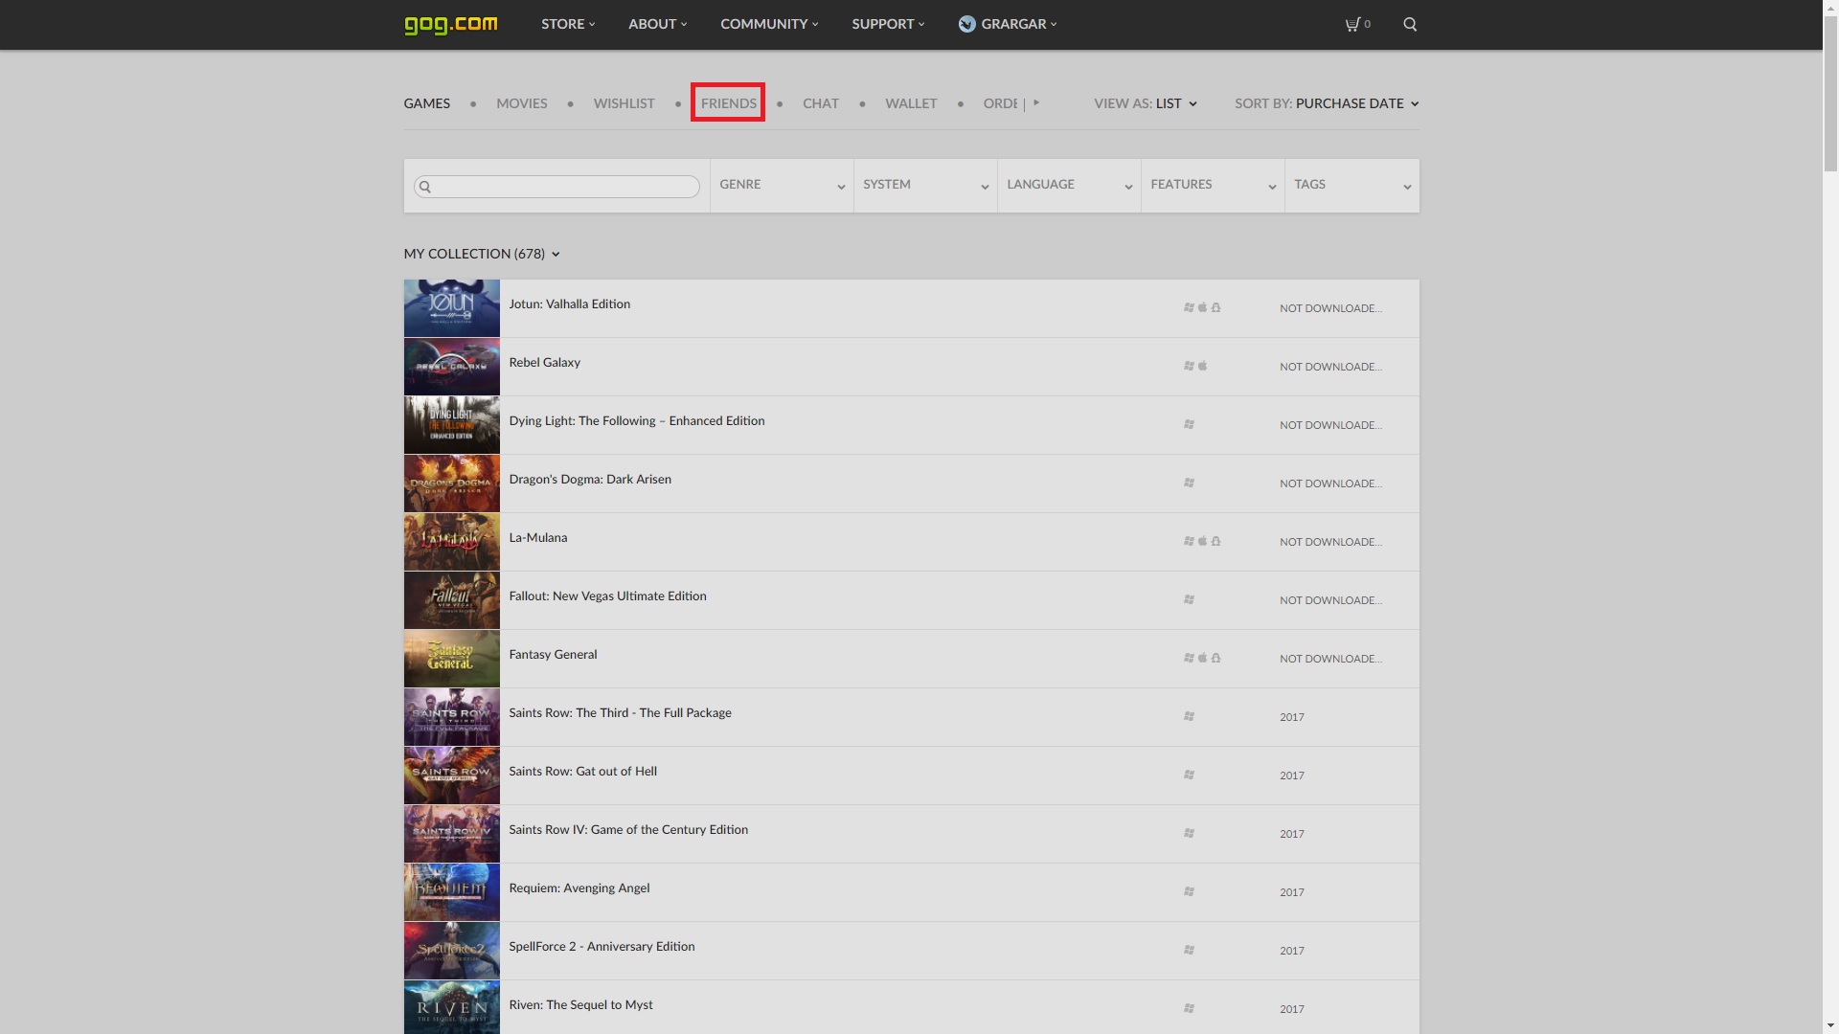Change SORT BY: PURCHASE DATE option
Viewport: 1839px width, 1034px height.
pos(1327,103)
